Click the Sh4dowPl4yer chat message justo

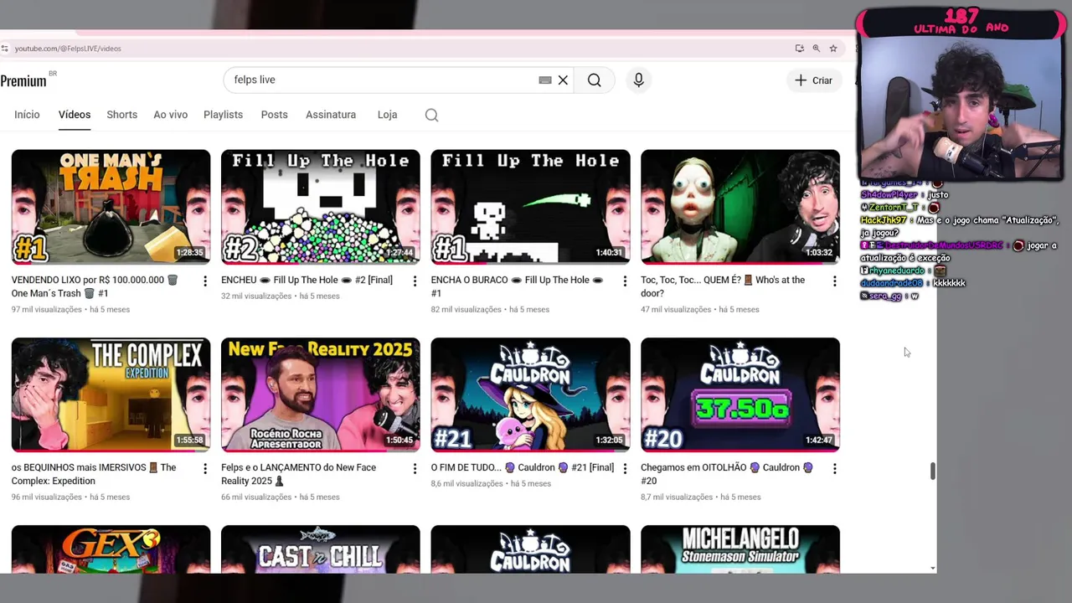click(904, 194)
